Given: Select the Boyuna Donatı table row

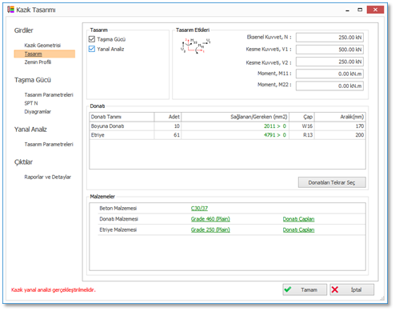Looking at the screenshot, I should pyautogui.click(x=227, y=126).
